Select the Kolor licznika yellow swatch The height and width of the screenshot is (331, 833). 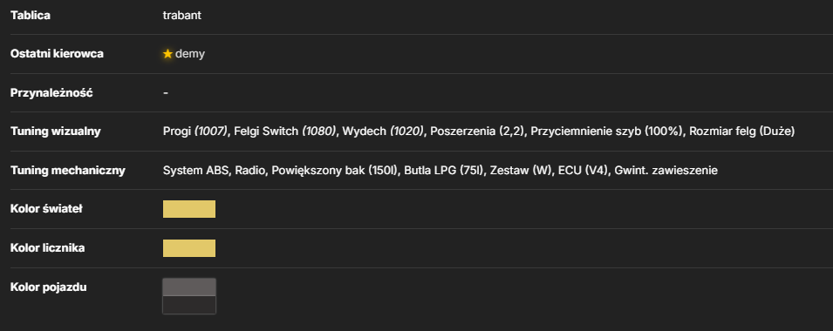click(189, 248)
